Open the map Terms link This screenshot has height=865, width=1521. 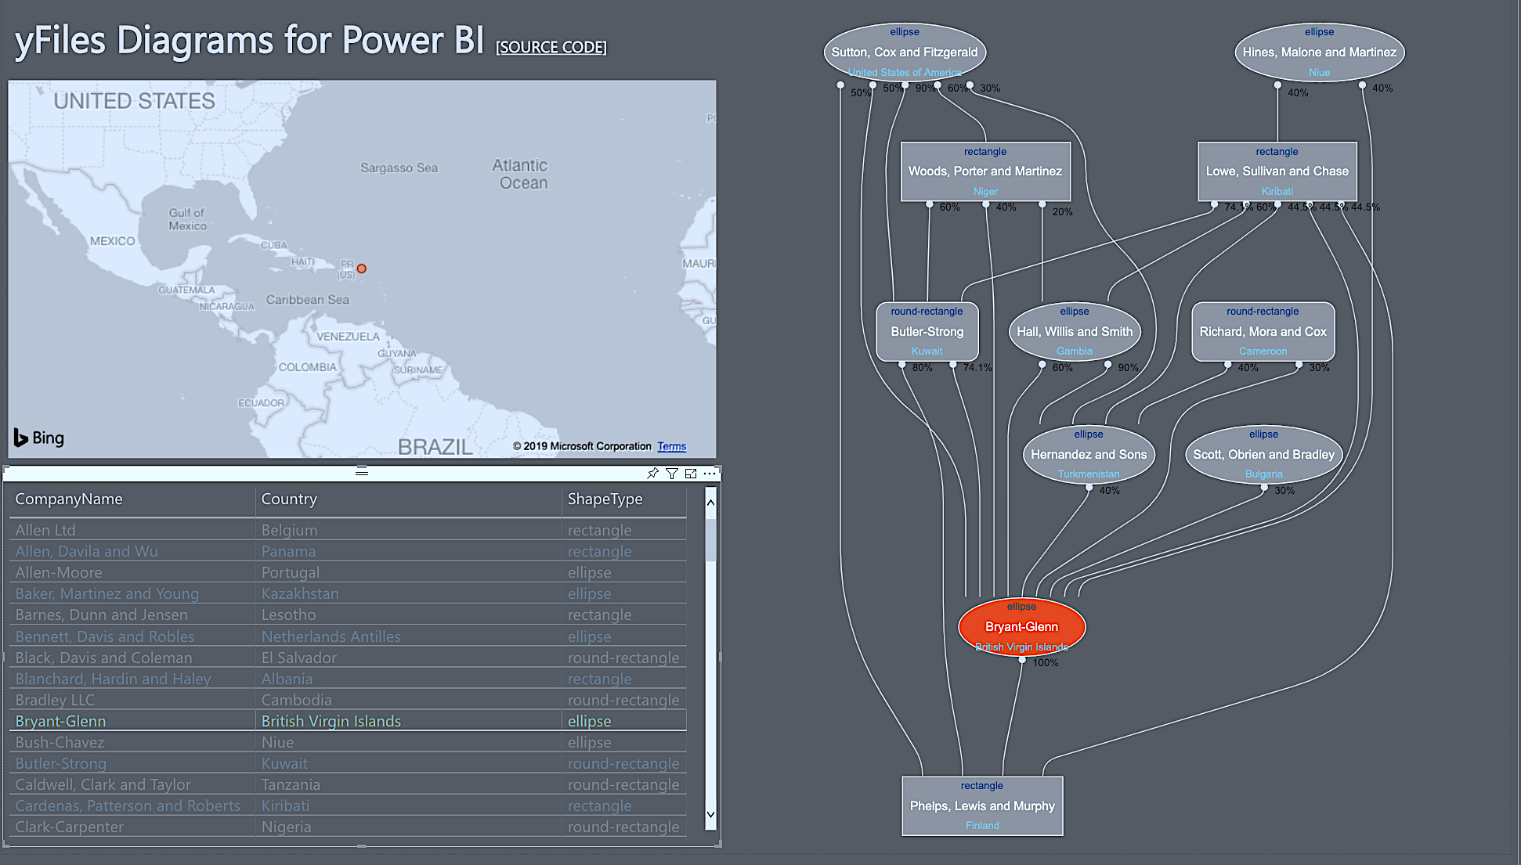tap(671, 446)
